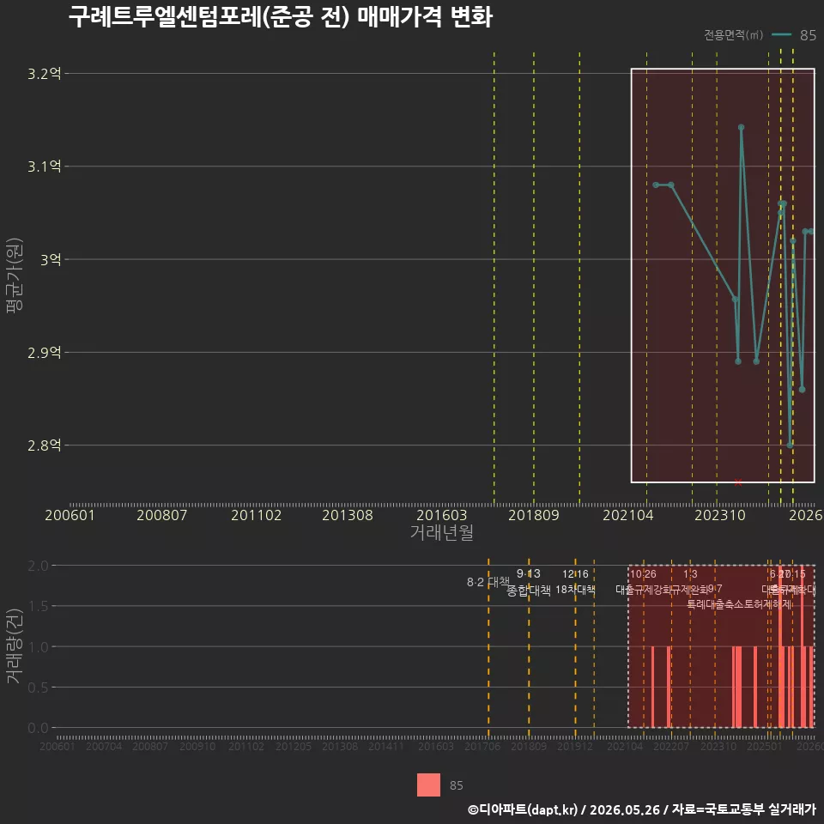Click 202310 on the price chart x-axis

[720, 515]
